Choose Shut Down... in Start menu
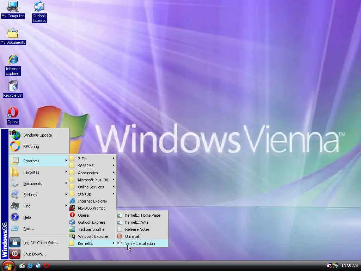361x271 pixels. (x=39, y=254)
